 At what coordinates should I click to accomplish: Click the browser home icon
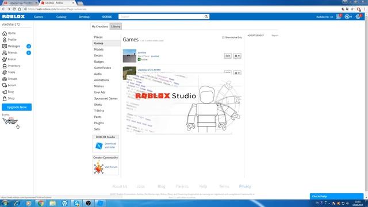[x=20, y=9]
